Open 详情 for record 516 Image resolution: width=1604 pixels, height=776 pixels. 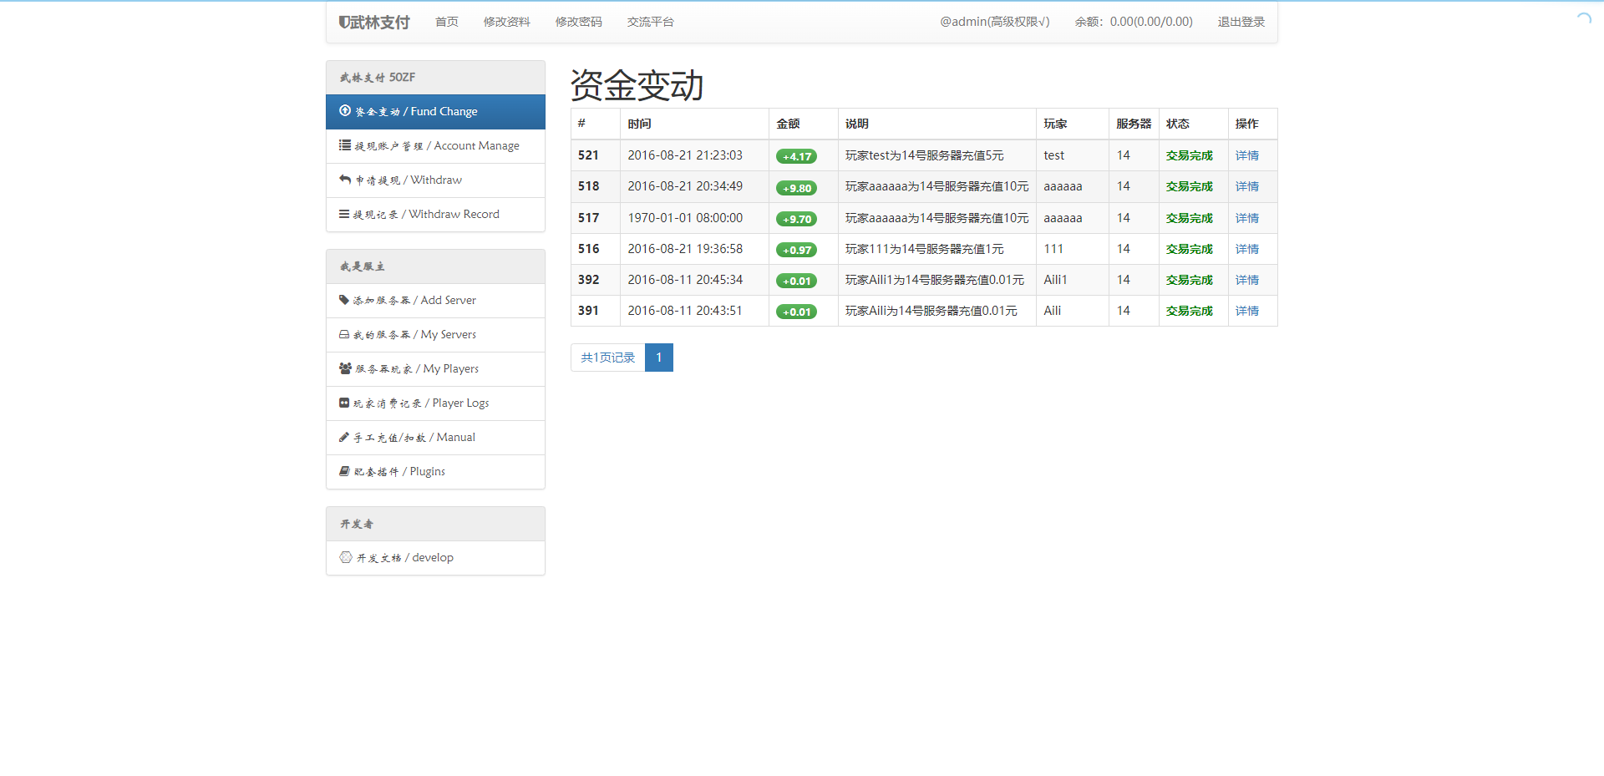point(1247,249)
